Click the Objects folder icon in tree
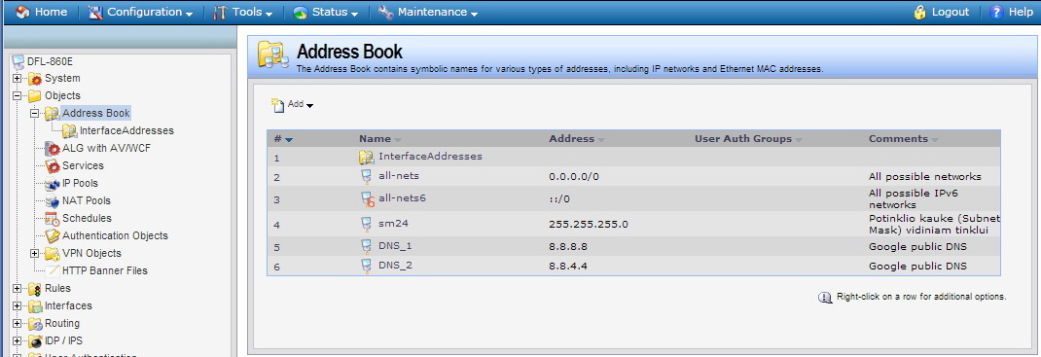 (x=35, y=95)
